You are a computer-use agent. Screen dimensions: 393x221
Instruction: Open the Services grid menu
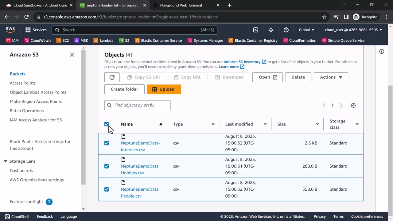(36, 30)
